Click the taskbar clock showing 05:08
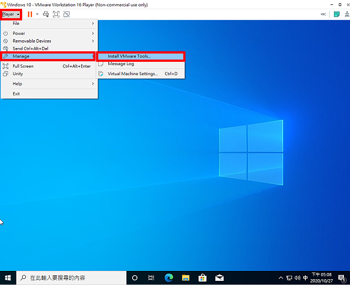The height and width of the screenshot is (288, 350). tap(321, 278)
